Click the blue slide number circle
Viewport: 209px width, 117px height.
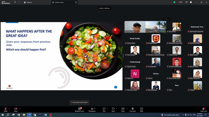tap(116, 87)
